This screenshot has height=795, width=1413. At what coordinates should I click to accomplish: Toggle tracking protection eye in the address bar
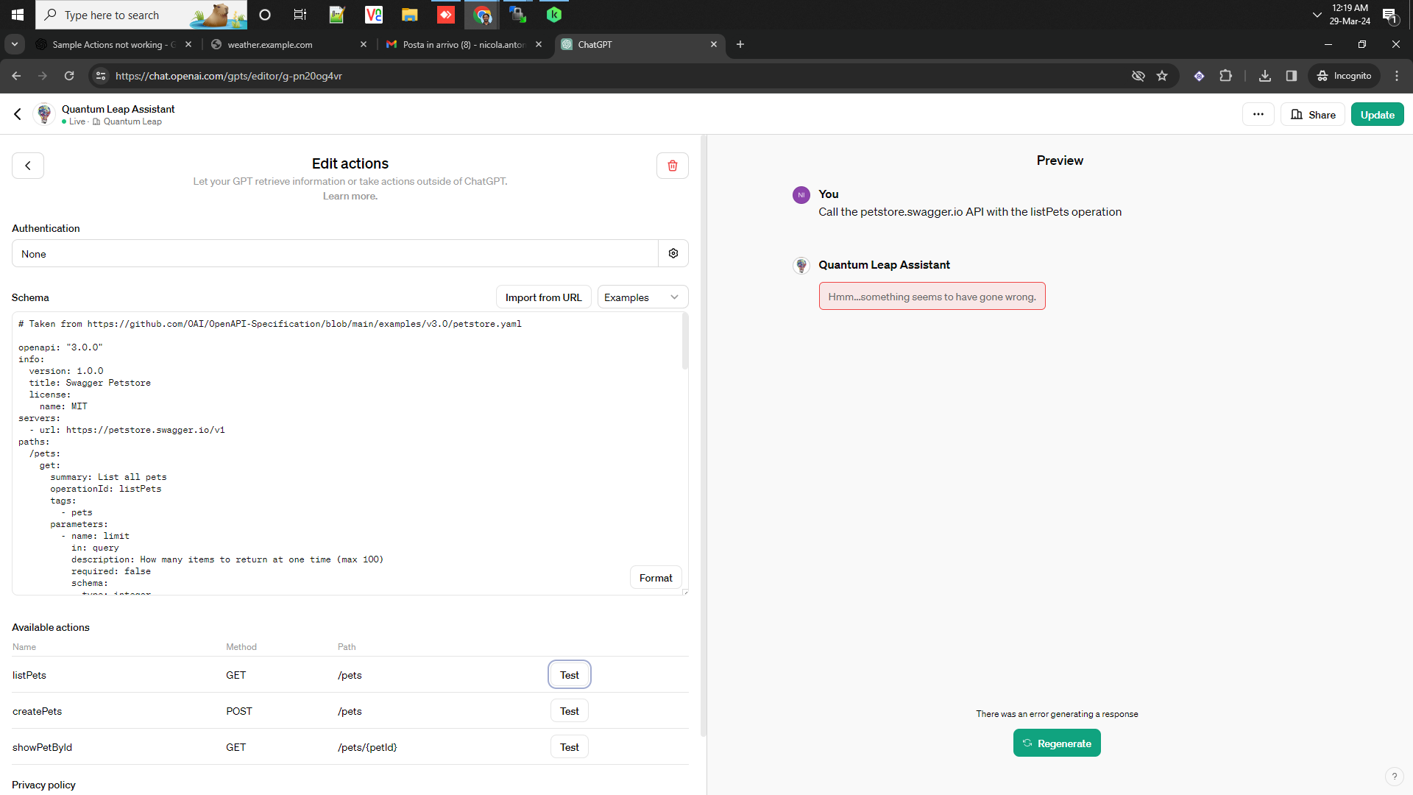pos(1138,76)
